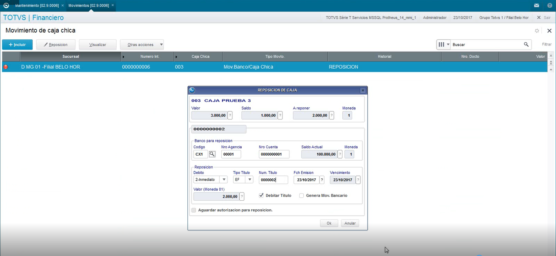Open the Codigo bank lookup magnifier
Viewport: 556px width, 256px height.
point(212,154)
